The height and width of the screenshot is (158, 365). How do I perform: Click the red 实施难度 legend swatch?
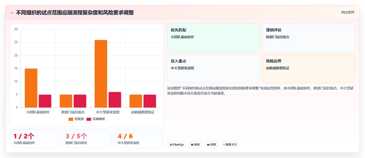[89, 119]
